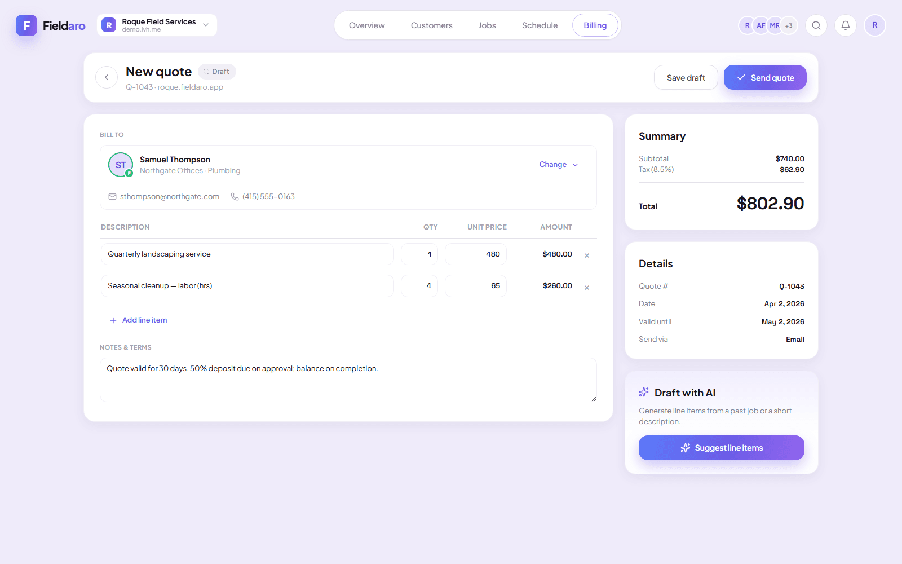Open the Change customer dropdown
Image resolution: width=902 pixels, height=564 pixels.
point(559,165)
